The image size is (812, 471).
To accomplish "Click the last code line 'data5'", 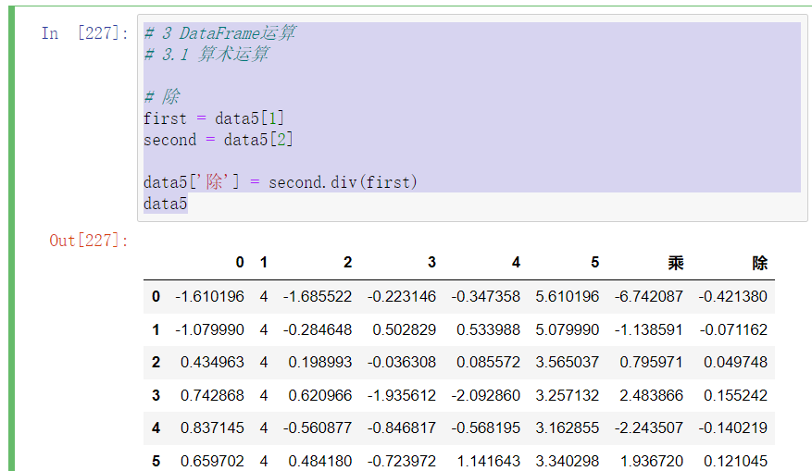I will [x=165, y=204].
